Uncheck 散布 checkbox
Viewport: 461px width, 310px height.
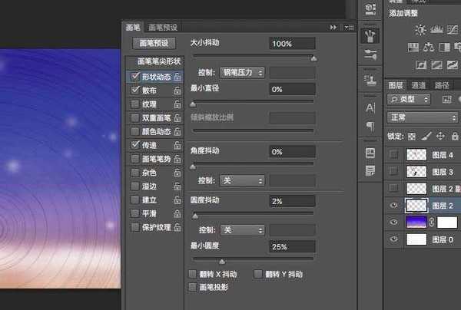pos(135,90)
